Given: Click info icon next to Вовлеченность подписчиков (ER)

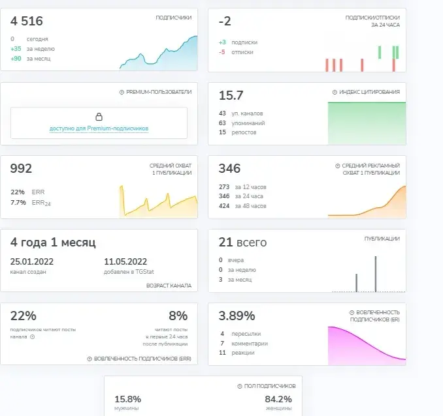Looking at the screenshot, I should (x=352, y=312).
